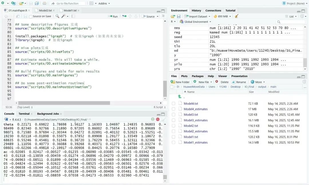This screenshot has height=185, width=309.
Task: Toggle the Source on Save checkbox
Action: pos(31,17)
